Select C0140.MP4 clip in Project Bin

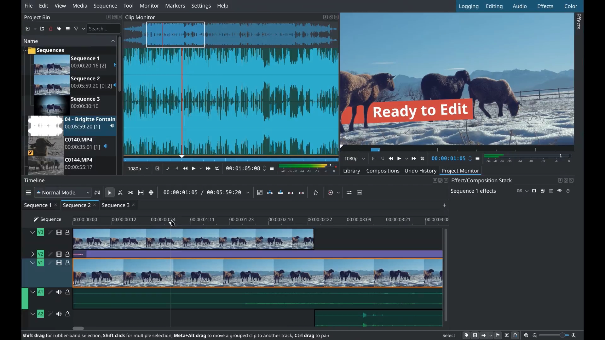tap(78, 139)
